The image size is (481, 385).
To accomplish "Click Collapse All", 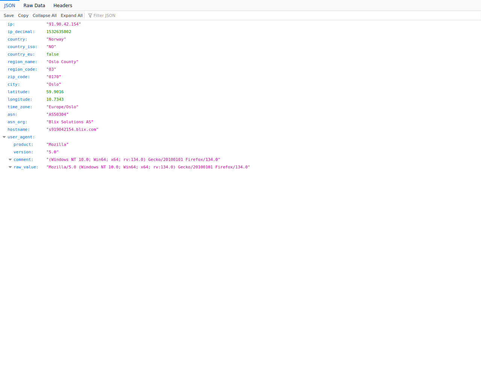I will coord(45,15).
